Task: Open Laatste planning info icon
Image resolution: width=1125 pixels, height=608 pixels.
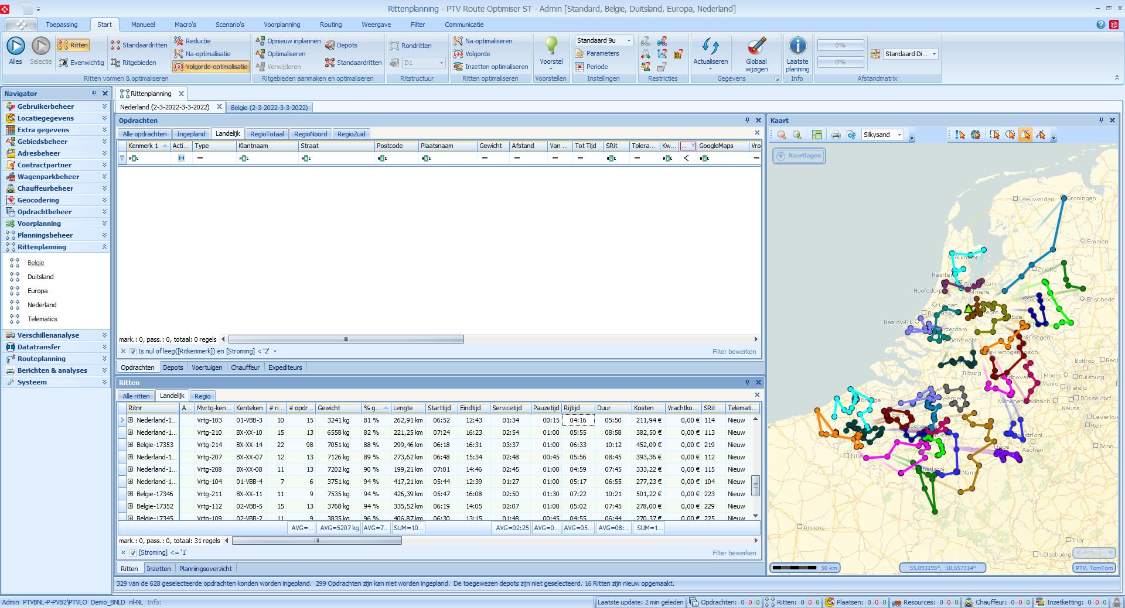Action: tap(797, 46)
